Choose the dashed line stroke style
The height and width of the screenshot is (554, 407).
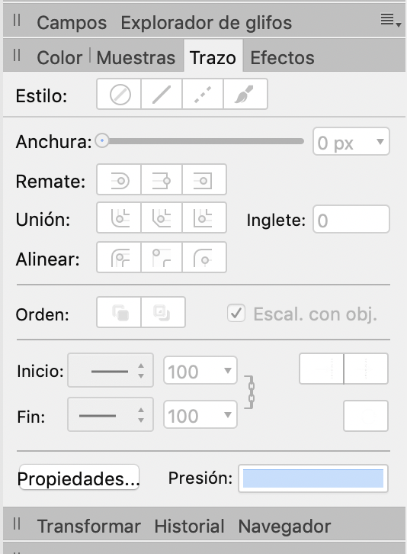pyautogui.click(x=203, y=95)
